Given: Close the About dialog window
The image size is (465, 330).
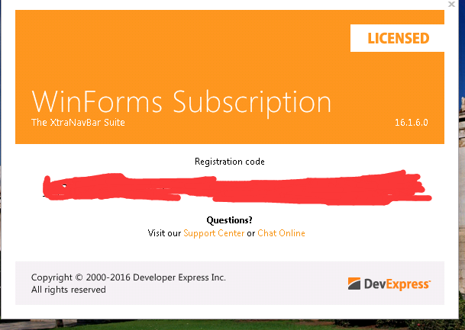Looking at the screenshot, I should click(453, 5).
